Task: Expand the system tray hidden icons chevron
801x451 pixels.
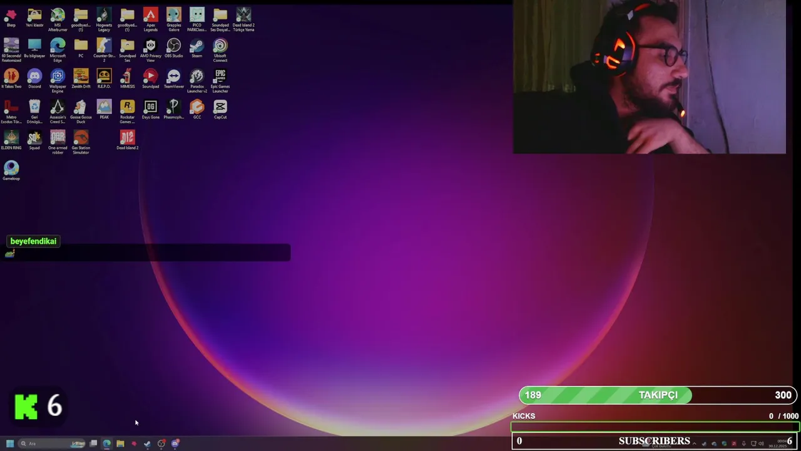Action: coord(694,443)
